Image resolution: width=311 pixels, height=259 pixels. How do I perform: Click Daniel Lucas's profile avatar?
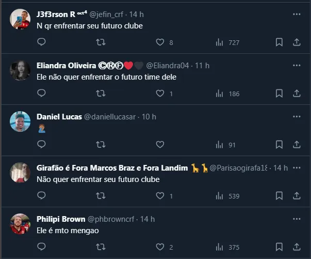coord(20,122)
